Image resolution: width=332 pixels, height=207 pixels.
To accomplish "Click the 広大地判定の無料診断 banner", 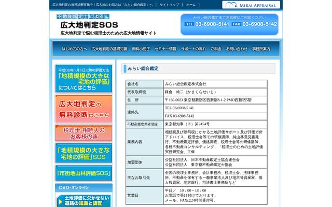I will [84, 109].
